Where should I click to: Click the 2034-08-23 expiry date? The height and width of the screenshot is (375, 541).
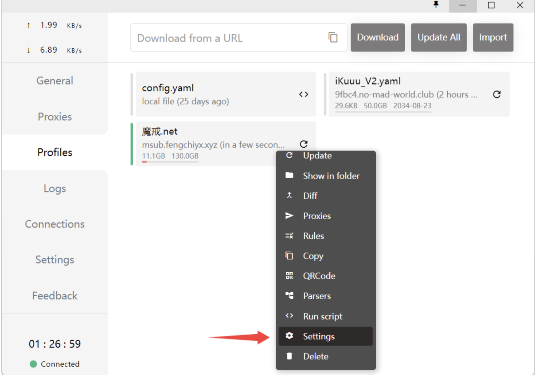pyautogui.click(x=412, y=106)
